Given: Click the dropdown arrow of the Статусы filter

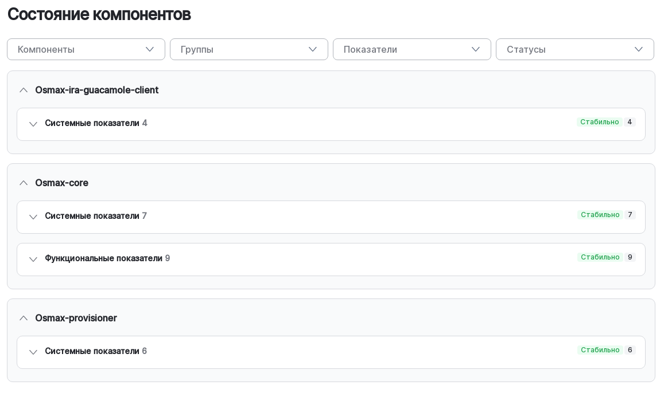Looking at the screenshot, I should coord(639,49).
